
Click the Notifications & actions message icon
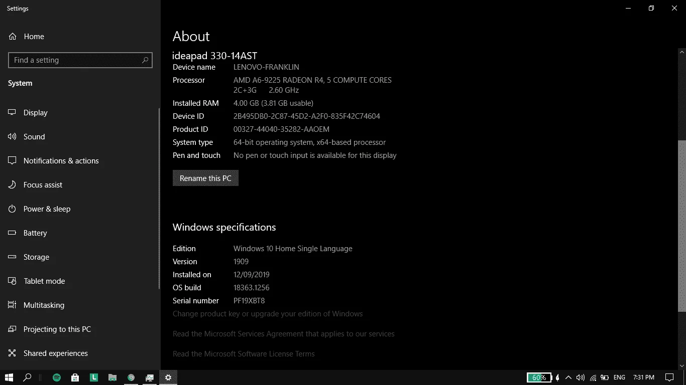(x=12, y=161)
